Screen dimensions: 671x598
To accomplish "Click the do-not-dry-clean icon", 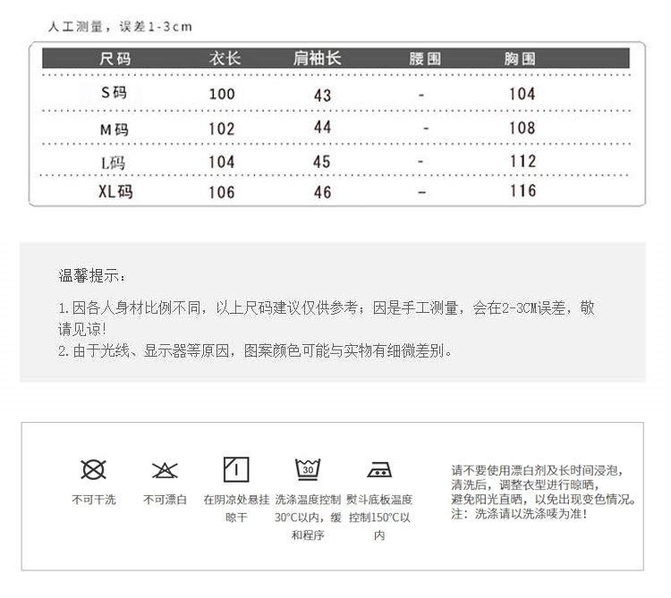I will pos(93,469).
